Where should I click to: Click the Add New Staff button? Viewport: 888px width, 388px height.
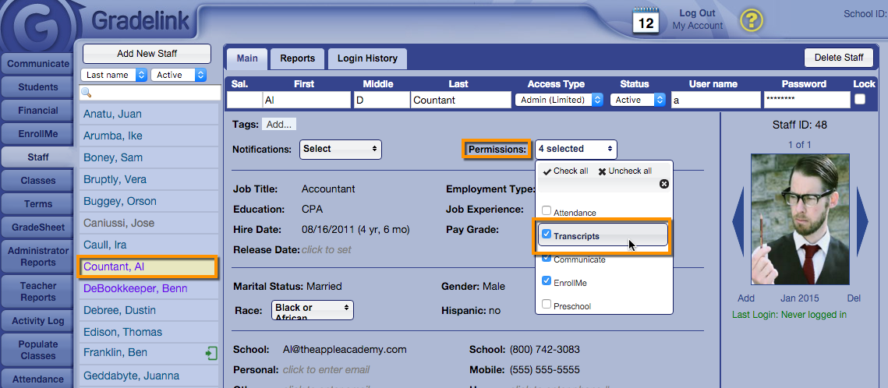[x=147, y=54]
